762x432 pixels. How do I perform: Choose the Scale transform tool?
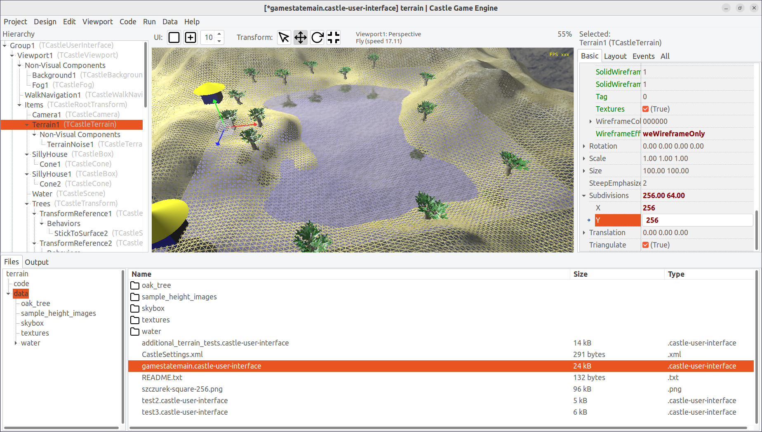click(333, 37)
